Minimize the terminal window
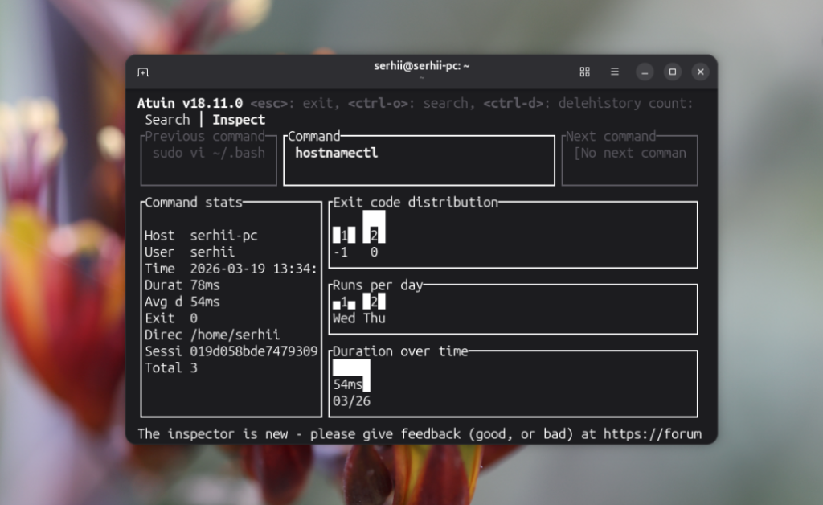This screenshot has height=505, width=823. pyautogui.click(x=645, y=72)
